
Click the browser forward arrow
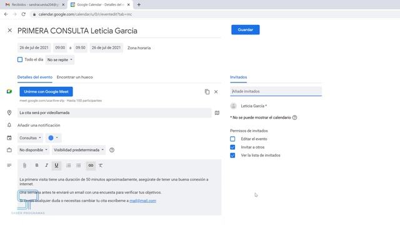(15, 14)
